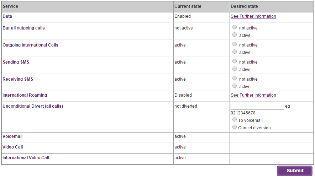This screenshot has height=178, width=315.
Task: Click the 'Disabled' state for International Roaming
Action: point(183,95)
